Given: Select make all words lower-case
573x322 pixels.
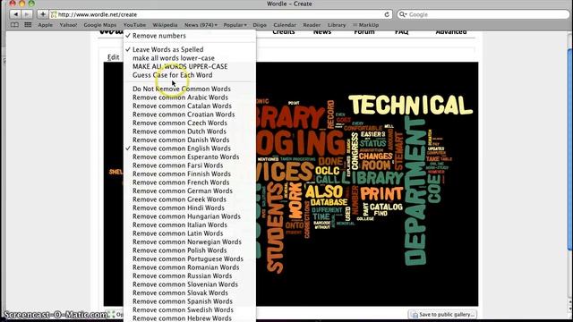Looking at the screenshot, I should click(x=190, y=58).
